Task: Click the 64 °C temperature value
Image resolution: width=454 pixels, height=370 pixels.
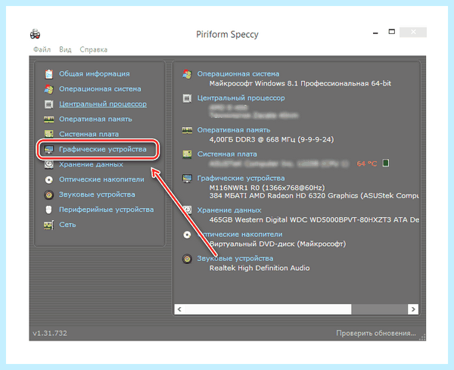Action: point(366,163)
